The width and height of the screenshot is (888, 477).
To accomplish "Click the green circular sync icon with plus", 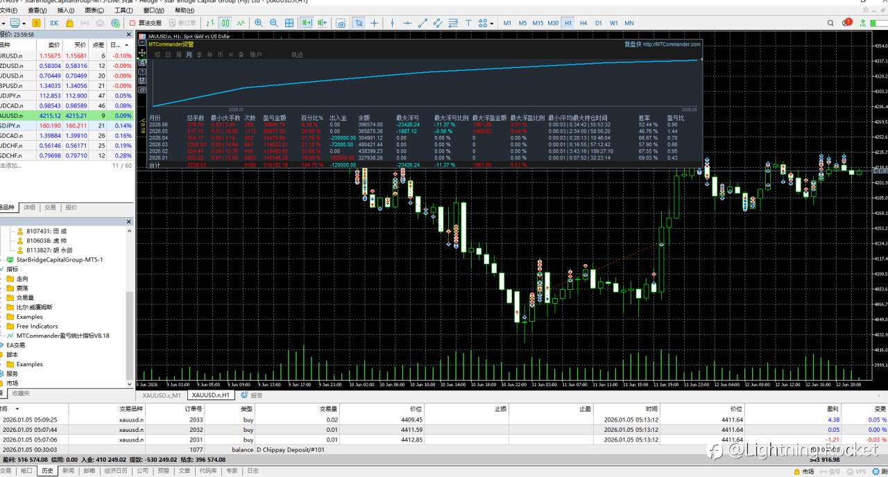I will coord(115,23).
